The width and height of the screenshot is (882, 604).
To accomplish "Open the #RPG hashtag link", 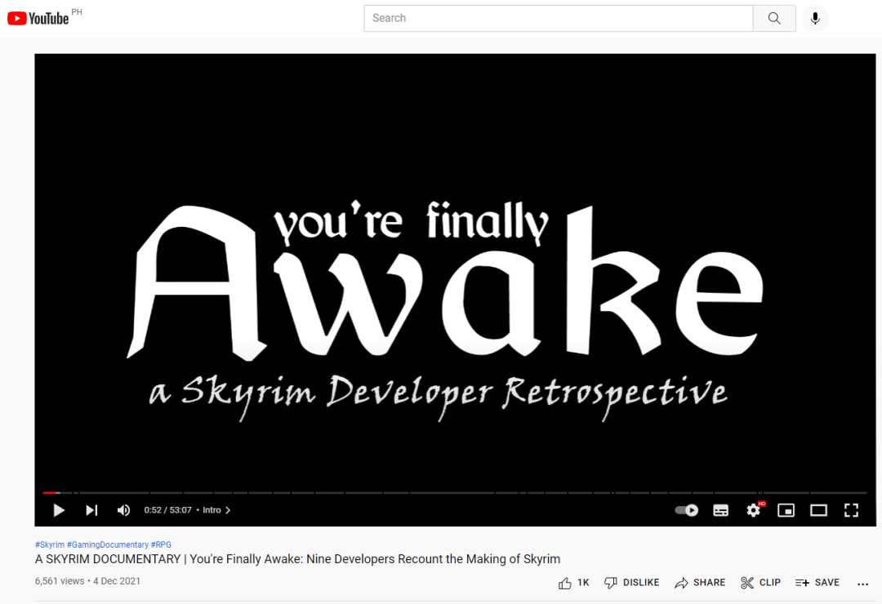I will coord(161,544).
